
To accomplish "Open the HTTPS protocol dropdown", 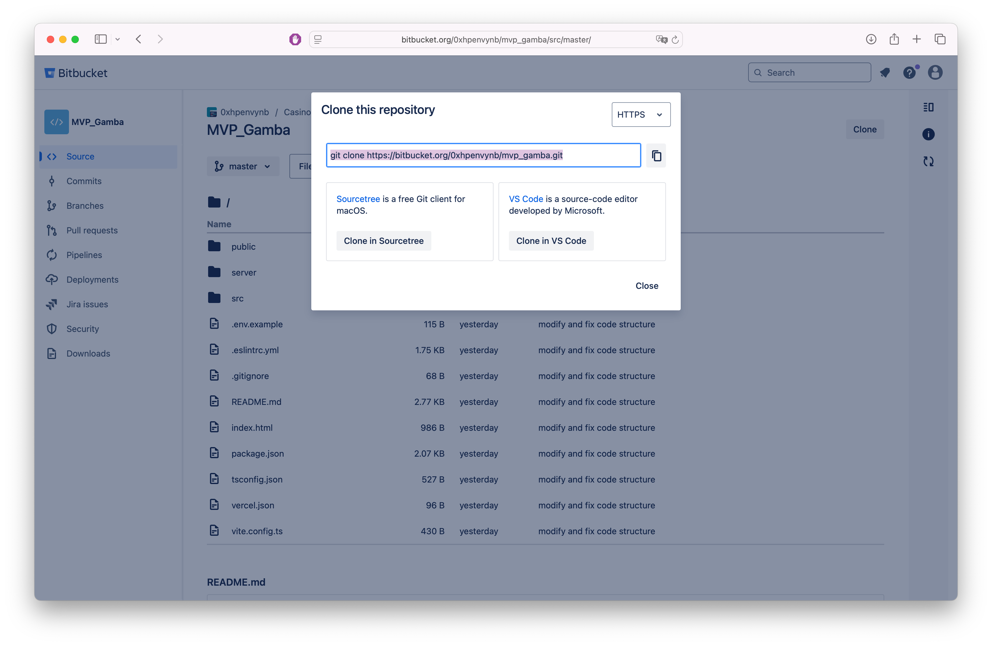I will tap(641, 115).
